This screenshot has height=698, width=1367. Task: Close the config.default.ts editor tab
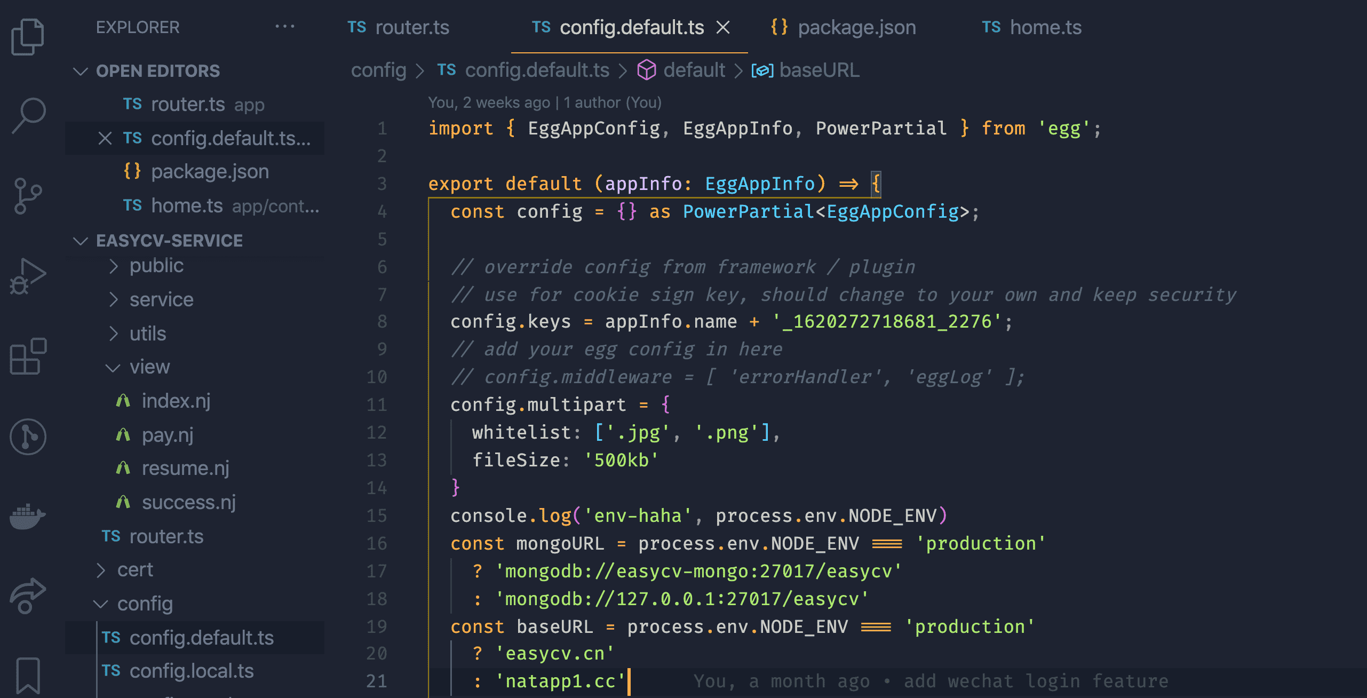722,27
